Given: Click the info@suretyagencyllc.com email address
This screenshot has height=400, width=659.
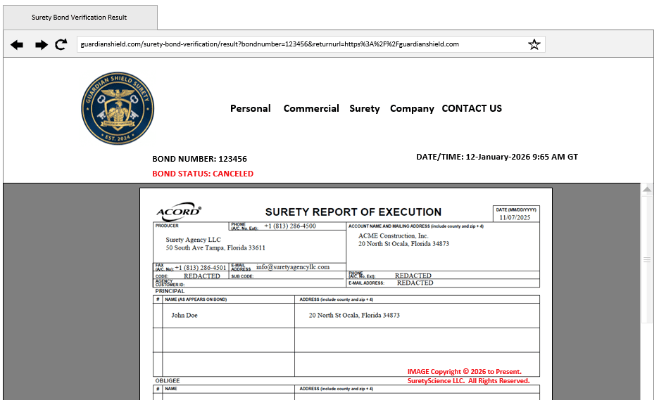Looking at the screenshot, I should [293, 267].
